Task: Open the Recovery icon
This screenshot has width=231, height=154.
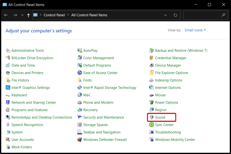Action: (x=80, y=110)
